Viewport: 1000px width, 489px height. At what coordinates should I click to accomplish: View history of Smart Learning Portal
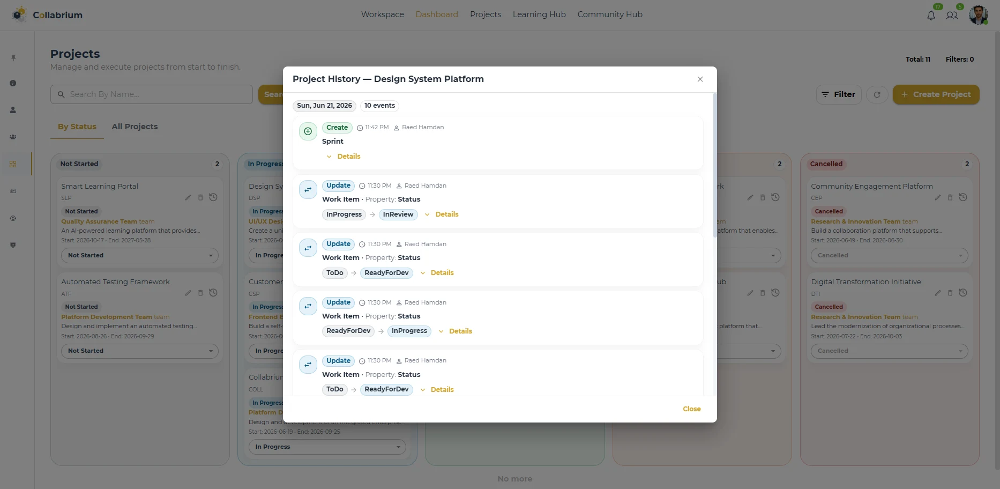pyautogui.click(x=213, y=197)
